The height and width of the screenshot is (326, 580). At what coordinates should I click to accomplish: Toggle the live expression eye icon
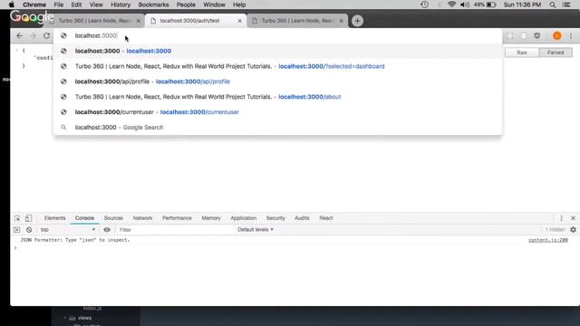click(107, 229)
